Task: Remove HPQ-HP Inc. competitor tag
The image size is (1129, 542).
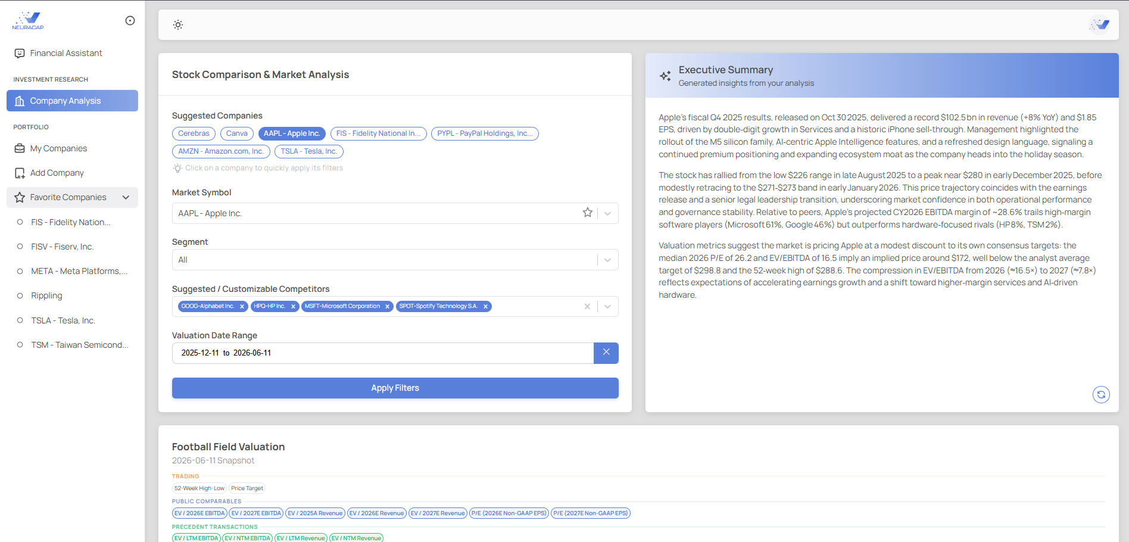Action: (293, 307)
